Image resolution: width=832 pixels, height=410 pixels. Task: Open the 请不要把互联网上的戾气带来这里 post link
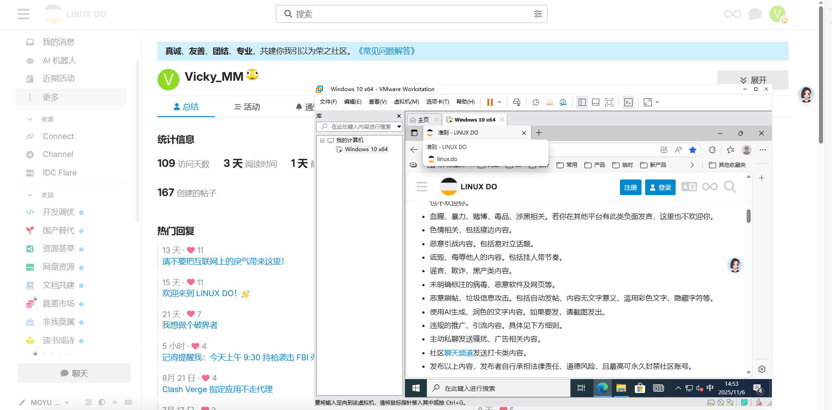[x=223, y=262]
